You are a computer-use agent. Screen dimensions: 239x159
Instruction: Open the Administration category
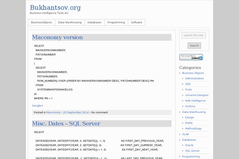coord(194,79)
